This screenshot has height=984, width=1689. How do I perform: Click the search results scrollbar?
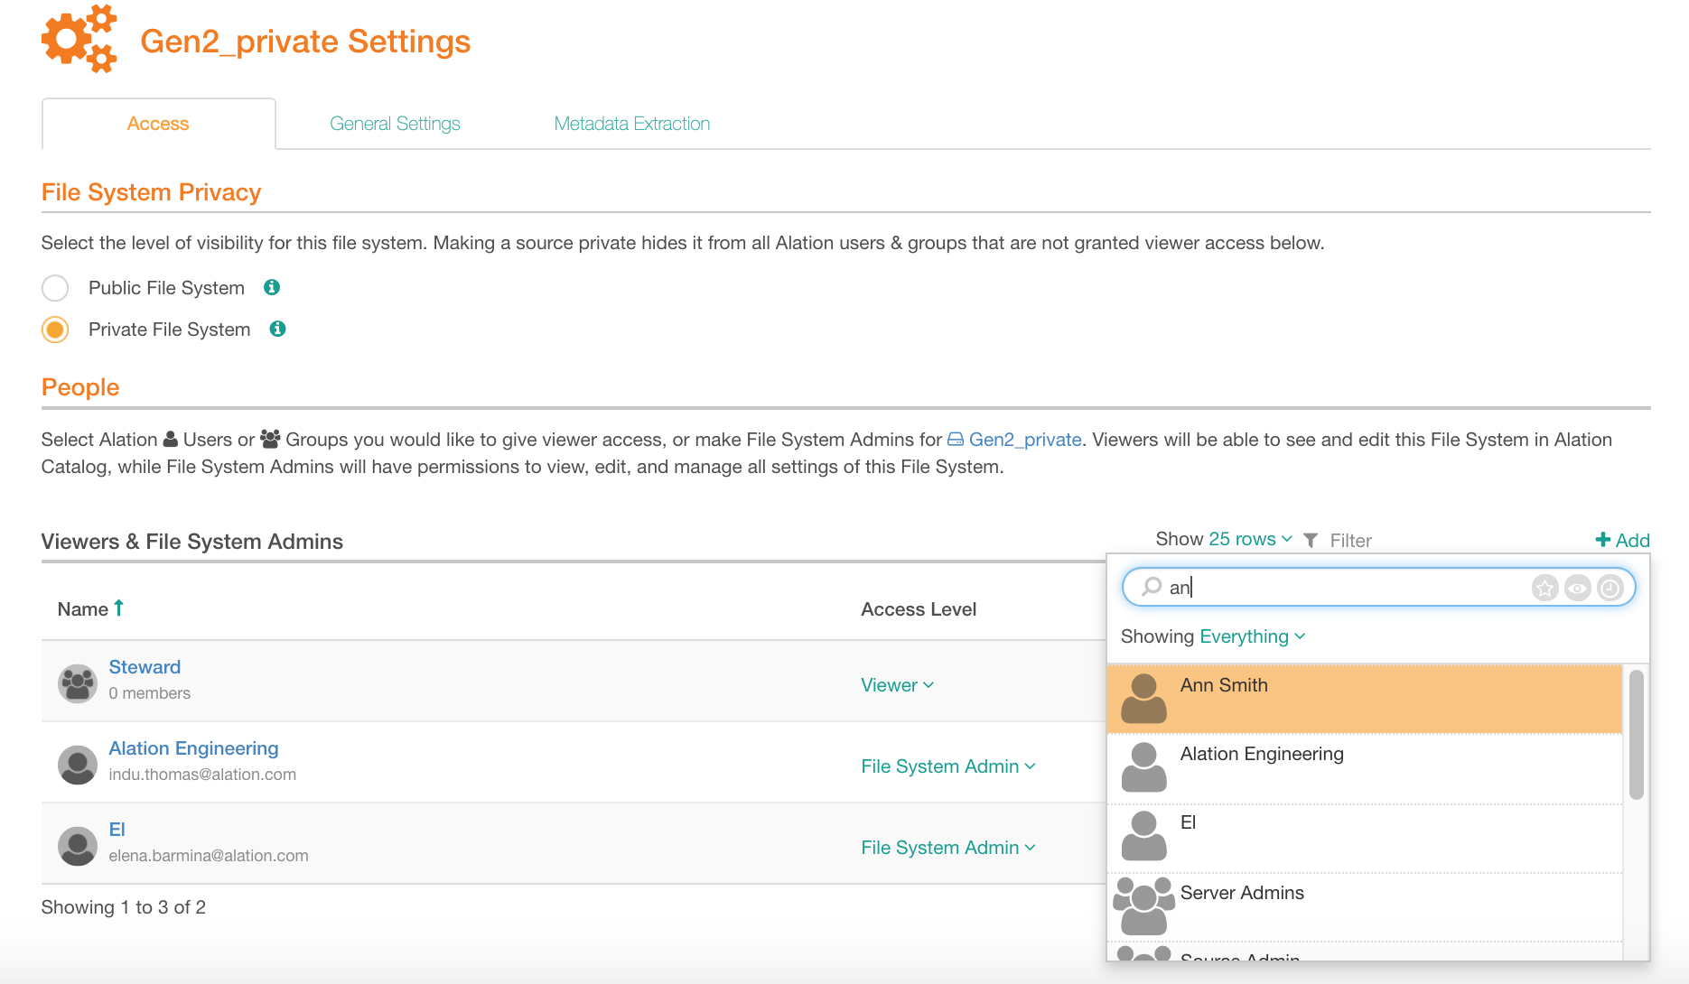click(1636, 734)
